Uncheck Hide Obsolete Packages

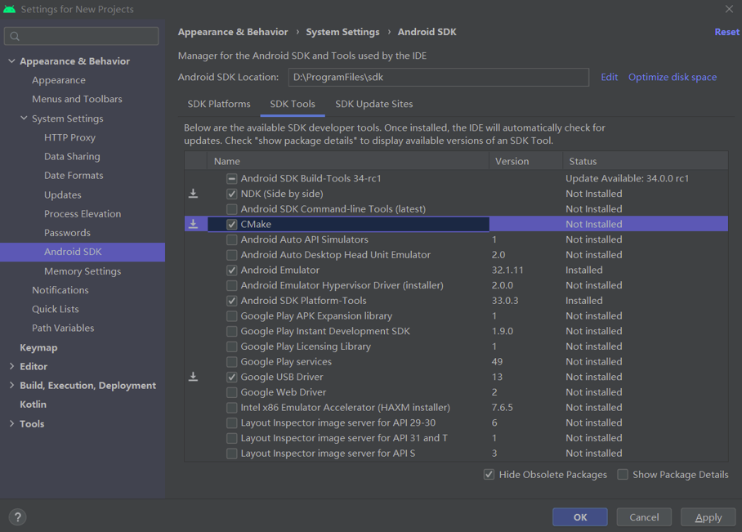489,475
